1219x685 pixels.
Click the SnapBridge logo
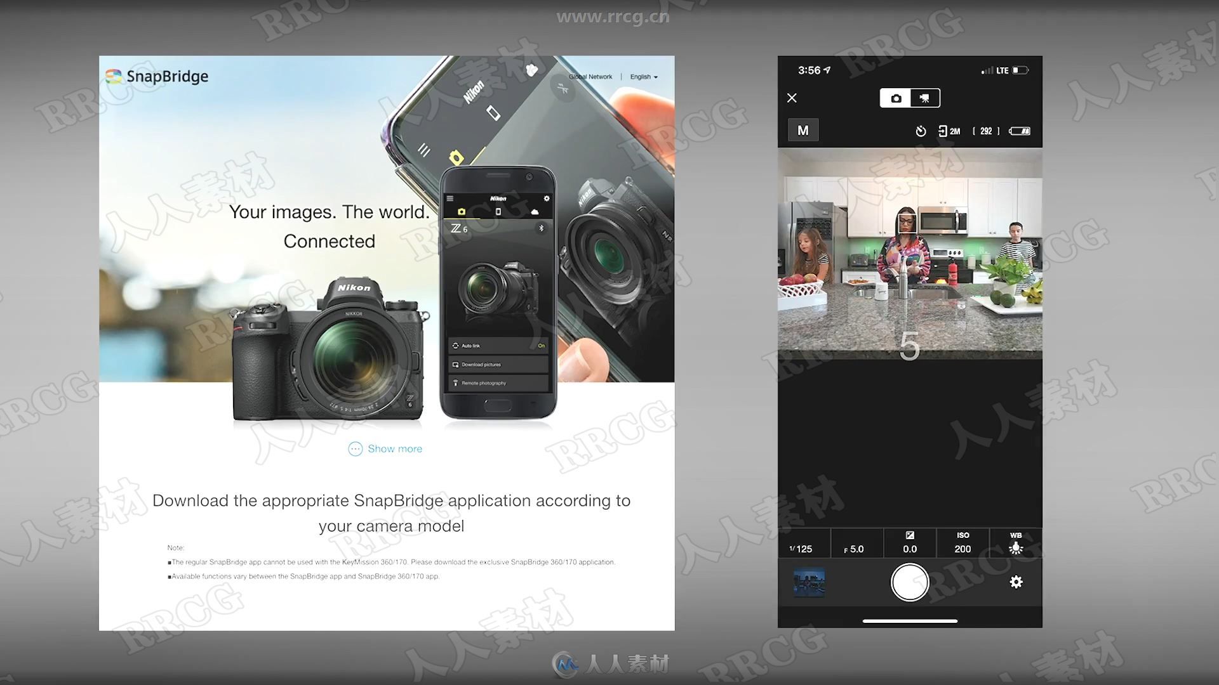point(157,77)
